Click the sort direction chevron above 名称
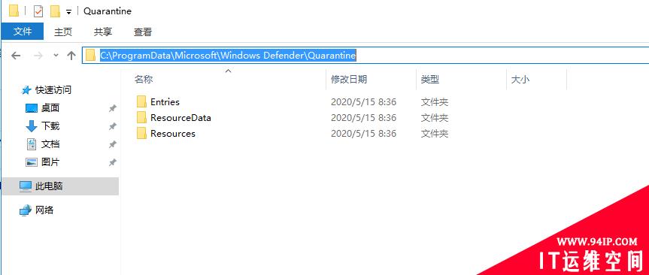The width and height of the screenshot is (649, 275). pyautogui.click(x=228, y=71)
